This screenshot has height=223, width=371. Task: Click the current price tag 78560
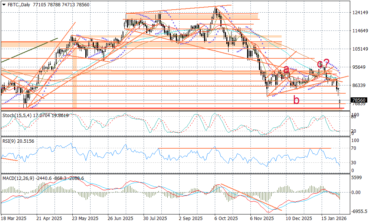click(359, 100)
